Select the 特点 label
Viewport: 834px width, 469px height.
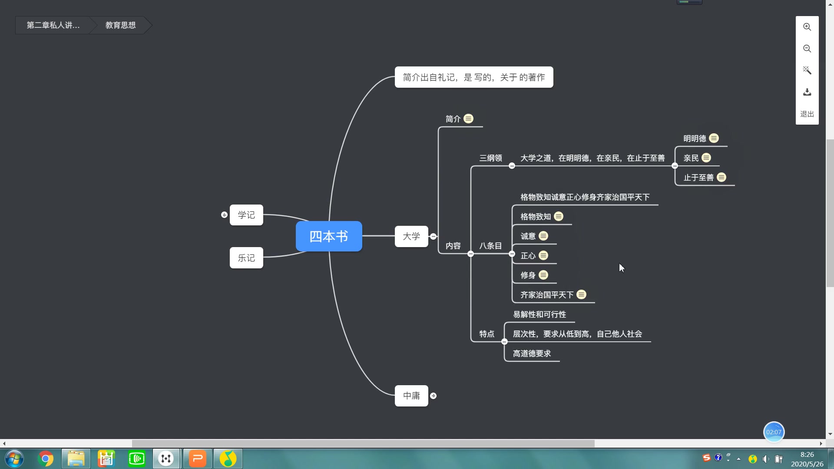[486, 334]
